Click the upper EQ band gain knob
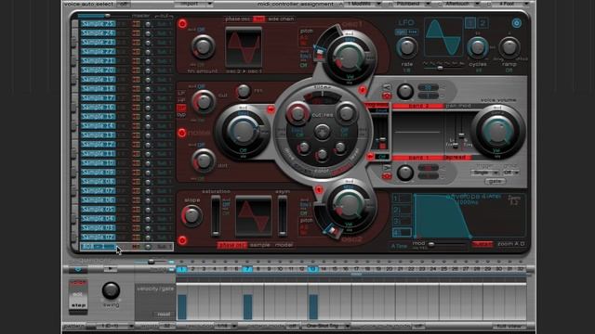The image size is (595, 334). pos(405,91)
